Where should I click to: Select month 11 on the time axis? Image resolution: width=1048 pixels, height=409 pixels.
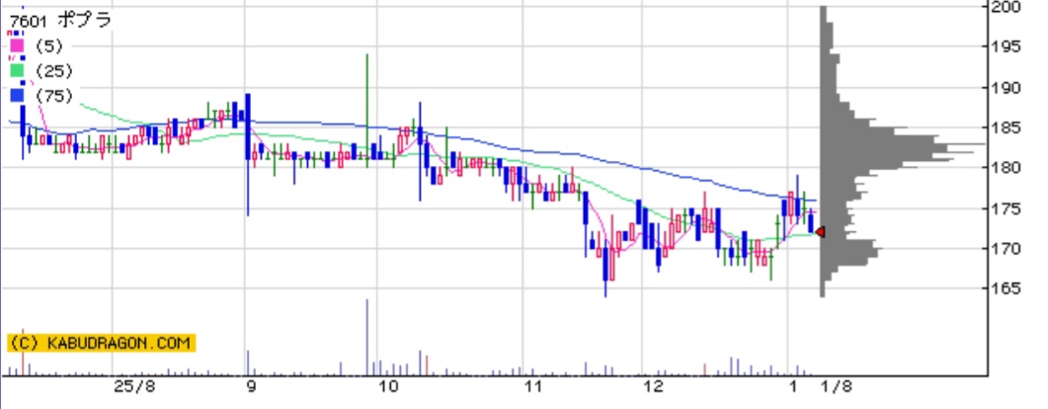click(534, 386)
